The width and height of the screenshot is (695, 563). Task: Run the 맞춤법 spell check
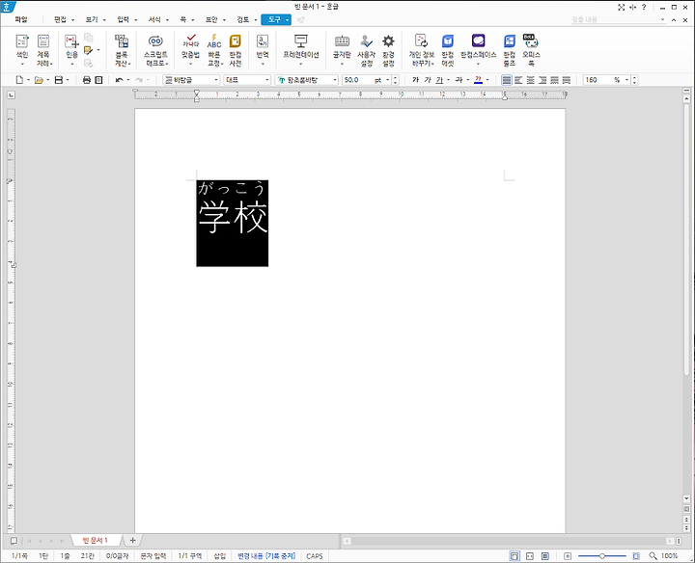pos(190,49)
